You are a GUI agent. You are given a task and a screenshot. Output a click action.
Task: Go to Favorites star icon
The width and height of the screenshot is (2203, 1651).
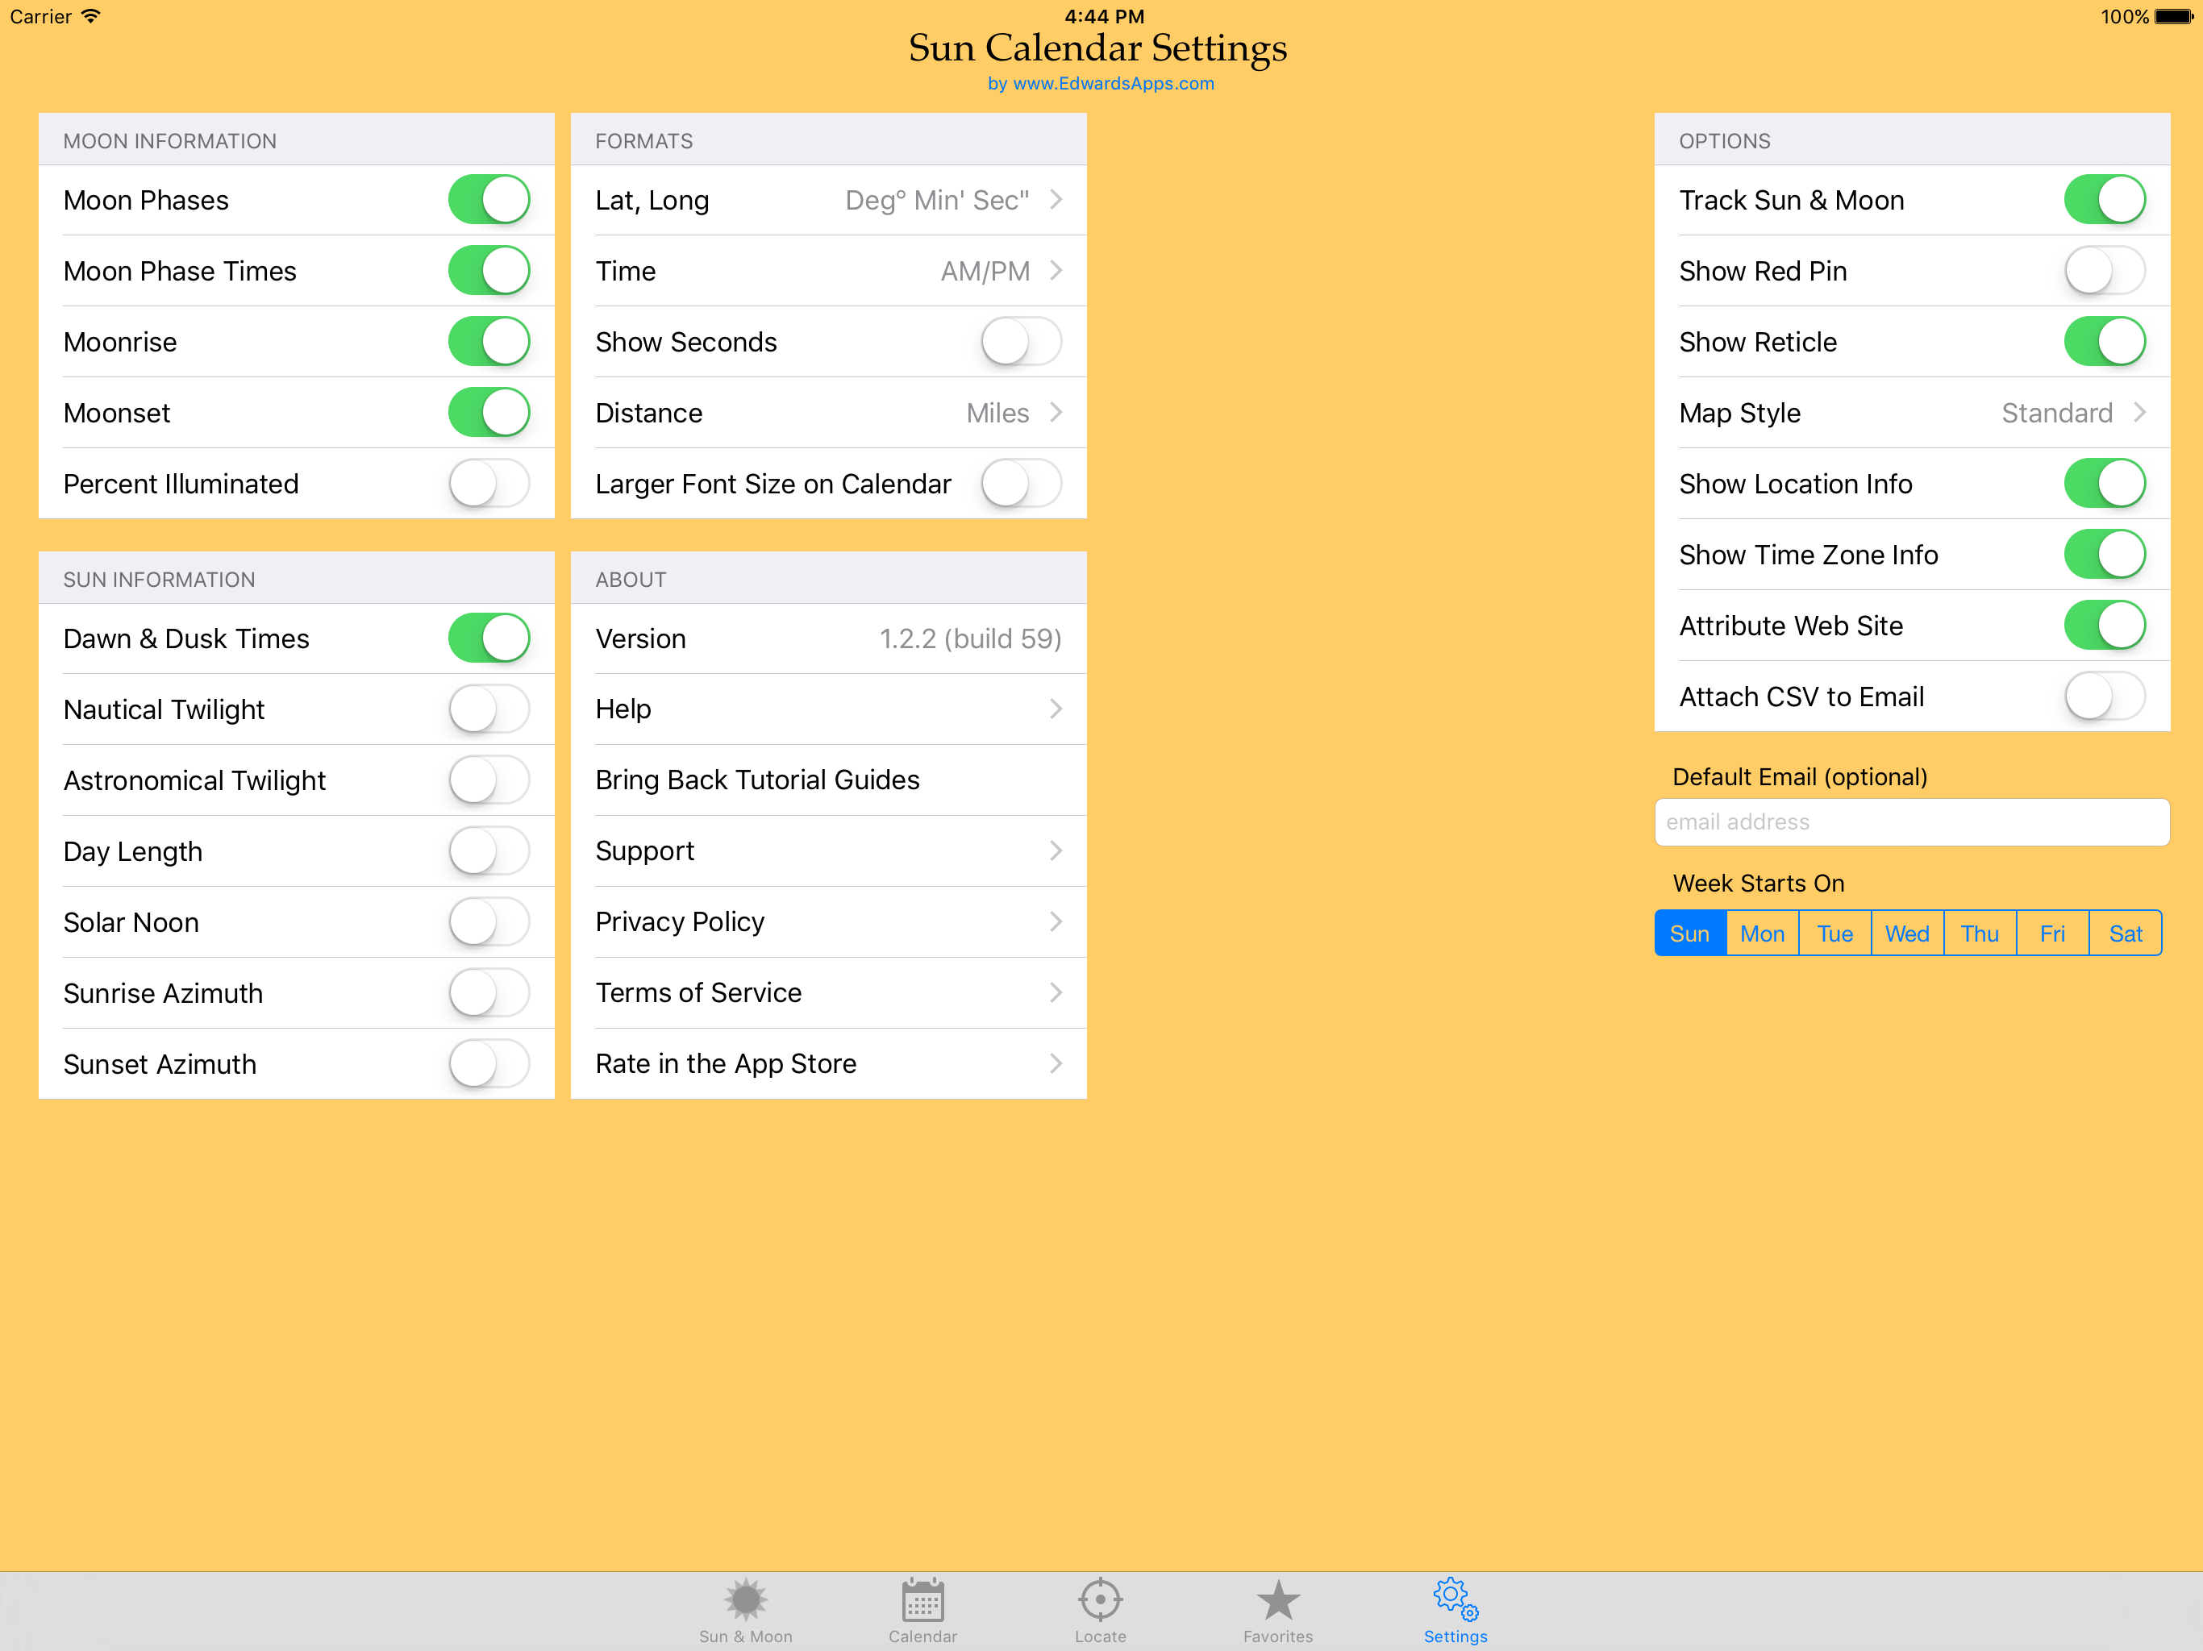click(x=1278, y=1601)
